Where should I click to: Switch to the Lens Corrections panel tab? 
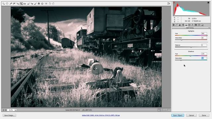189,25
